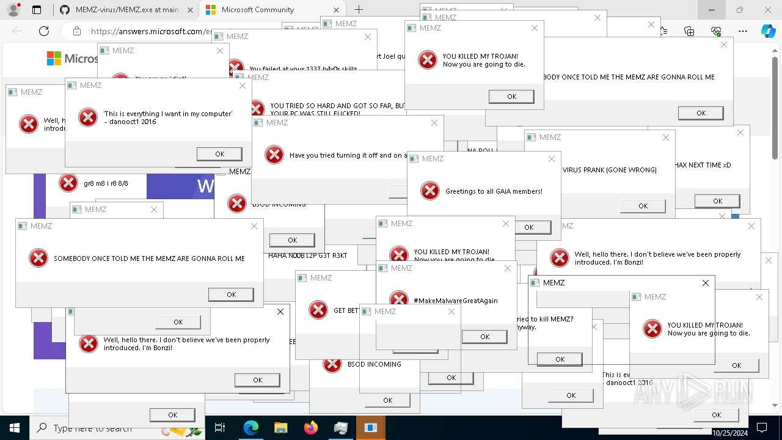Click OK in bottom-left 'I'm Bonzi' dialog
The height and width of the screenshot is (440, 782).
[257, 380]
